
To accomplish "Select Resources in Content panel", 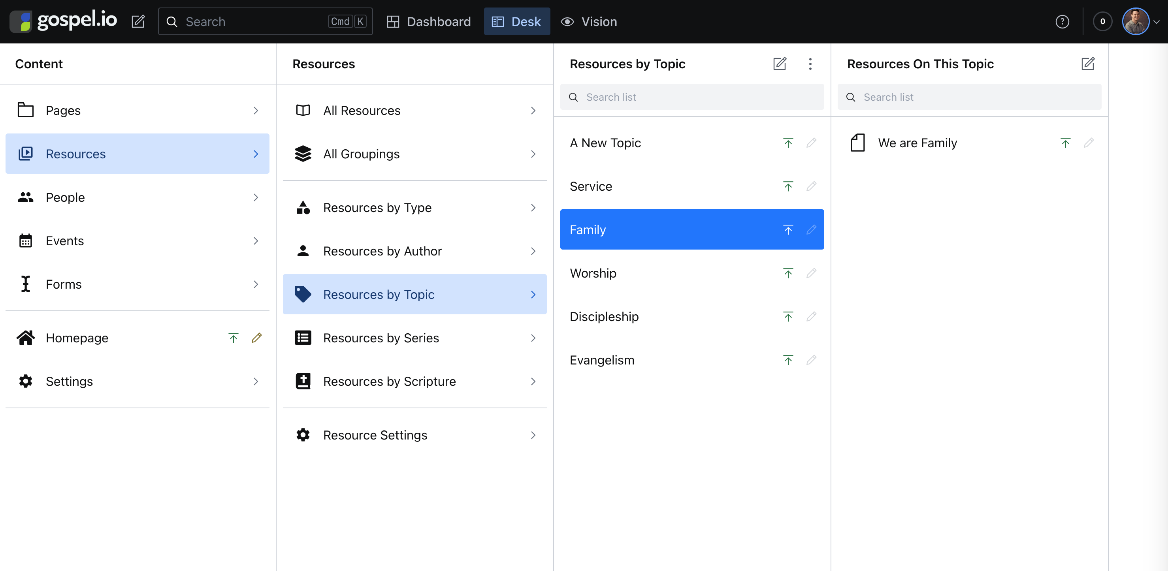I will (138, 154).
